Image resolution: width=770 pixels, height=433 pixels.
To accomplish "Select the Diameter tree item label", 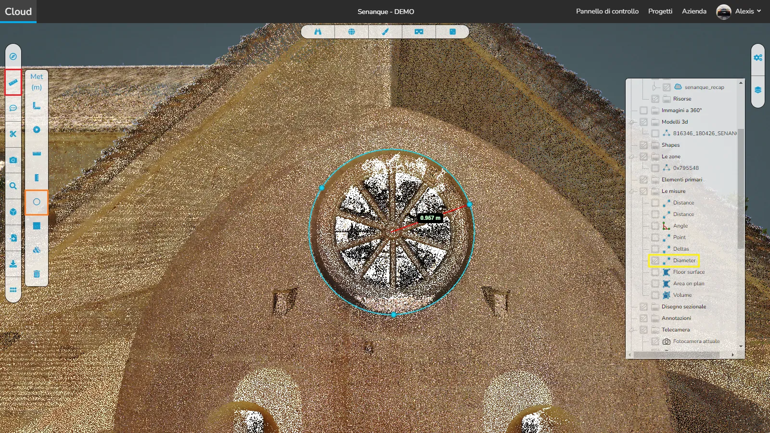I will pyautogui.click(x=684, y=260).
